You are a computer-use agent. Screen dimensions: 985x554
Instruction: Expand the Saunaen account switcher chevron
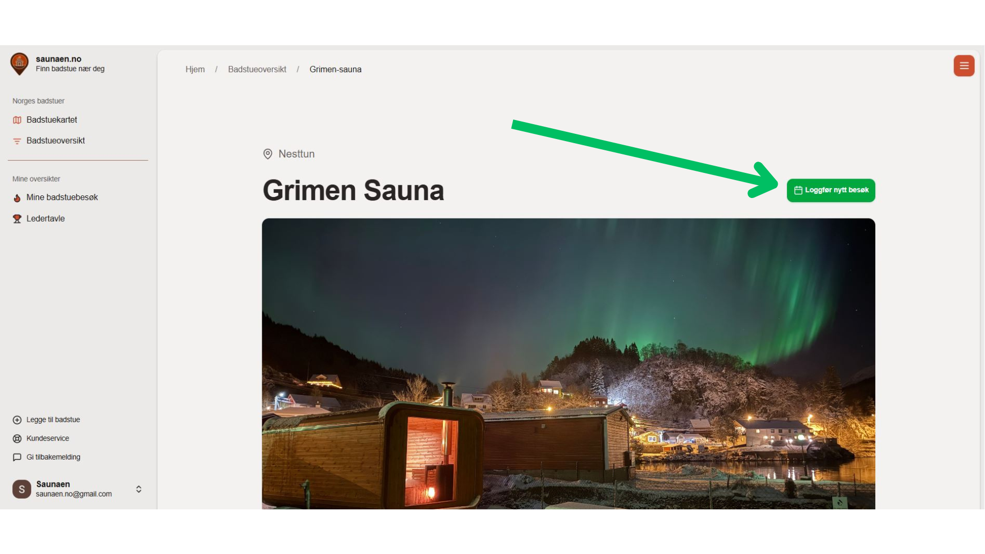coord(139,489)
